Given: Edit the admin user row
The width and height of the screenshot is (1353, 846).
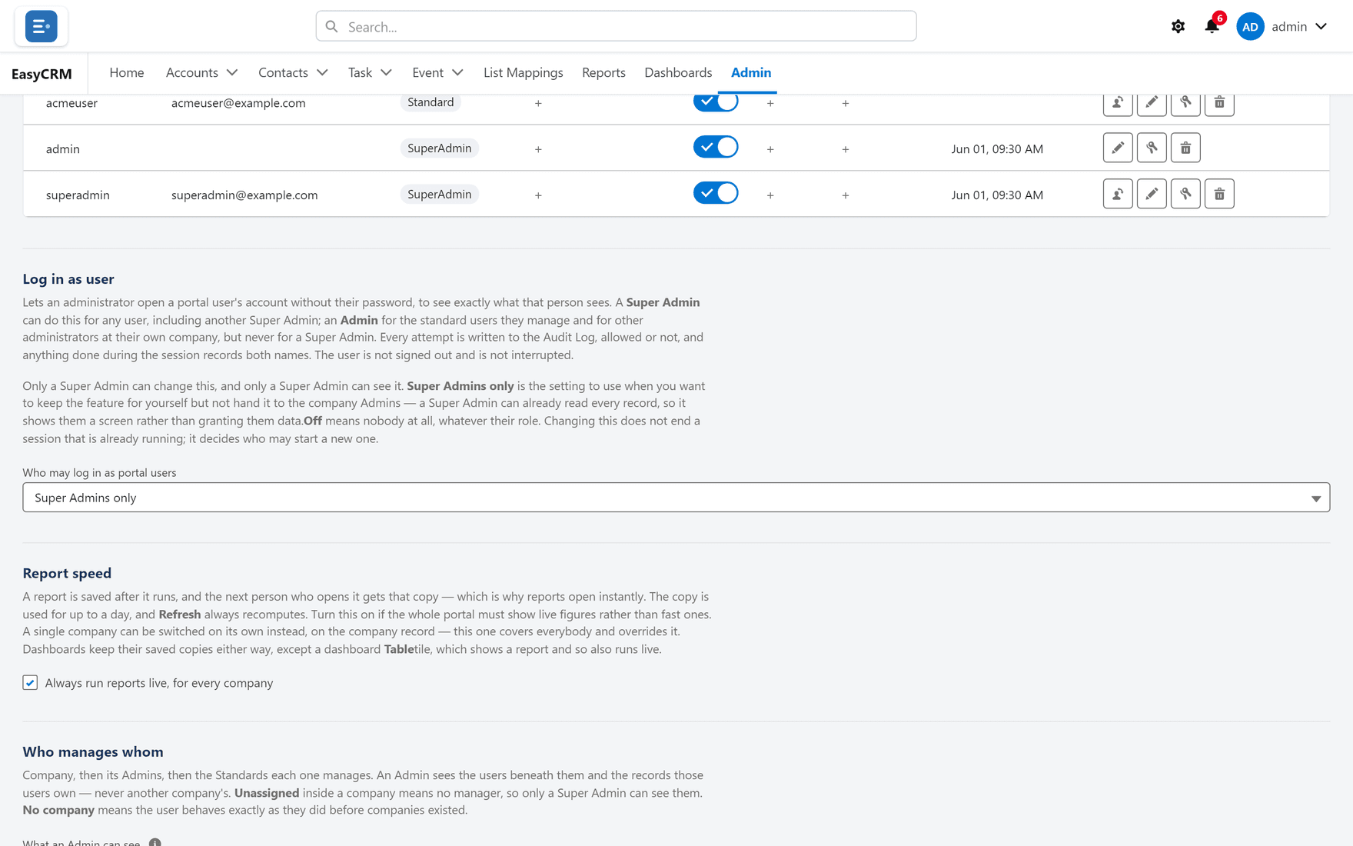Looking at the screenshot, I should pos(1118,148).
